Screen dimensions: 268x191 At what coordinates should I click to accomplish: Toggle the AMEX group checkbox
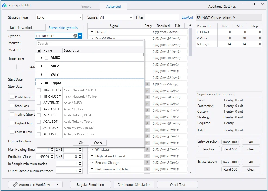47,58
